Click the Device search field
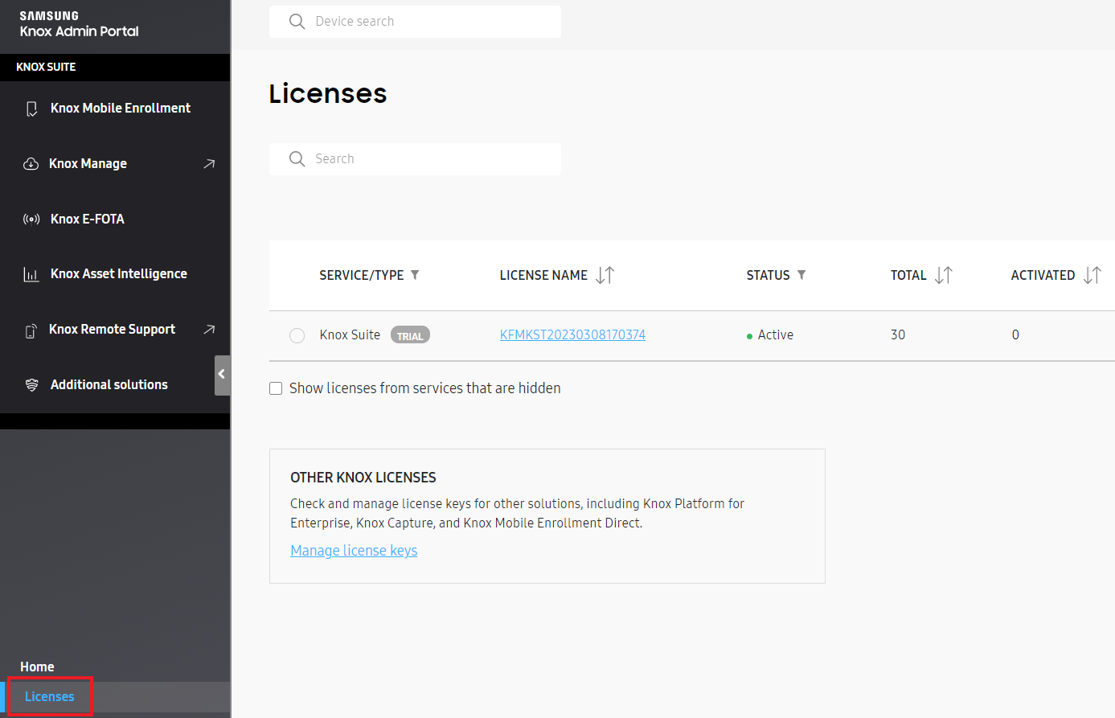 pyautogui.click(x=415, y=22)
